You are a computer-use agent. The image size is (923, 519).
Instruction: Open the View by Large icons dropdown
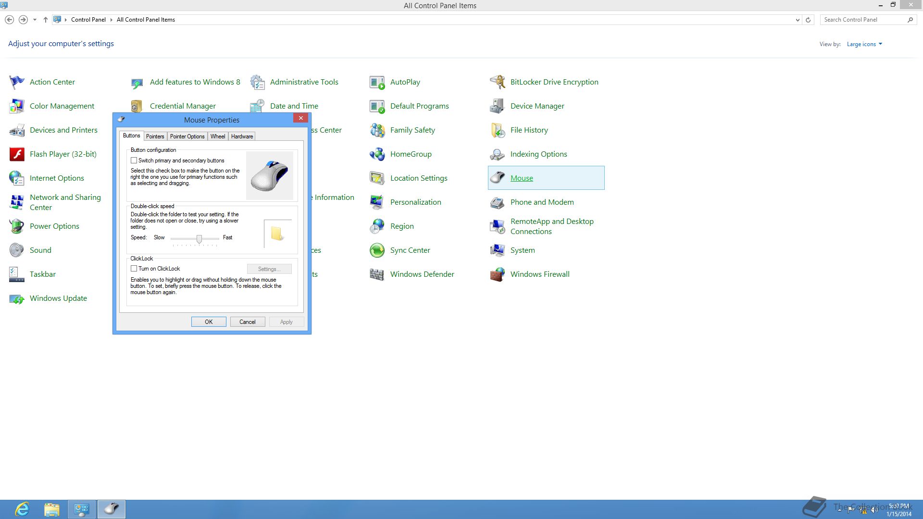[864, 44]
